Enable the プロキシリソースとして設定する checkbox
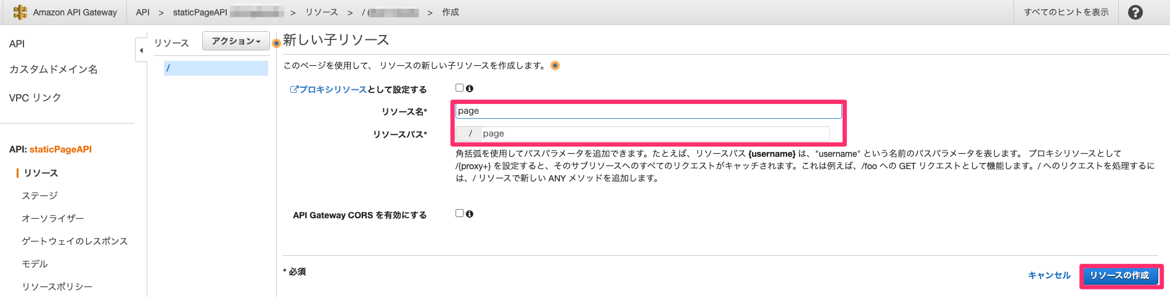Image resolution: width=1170 pixels, height=297 pixels. pyautogui.click(x=459, y=88)
